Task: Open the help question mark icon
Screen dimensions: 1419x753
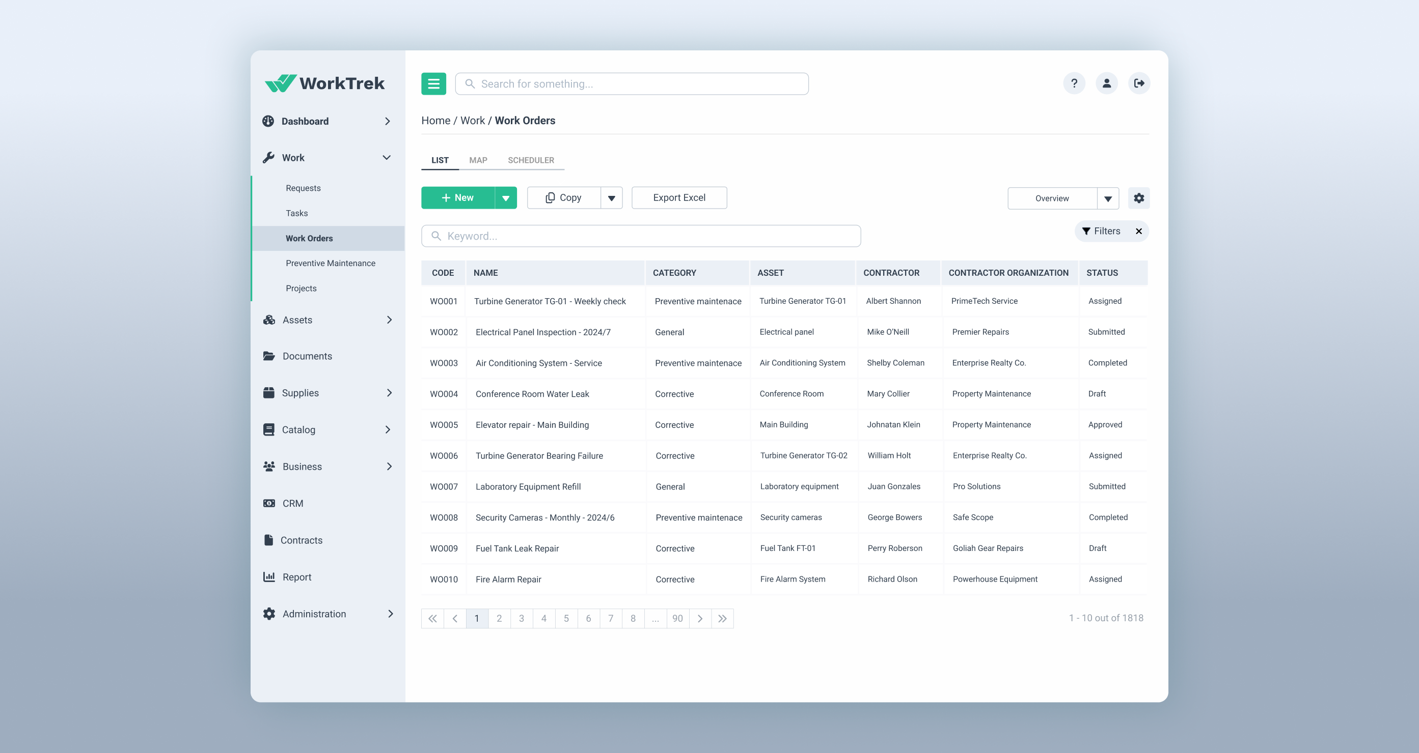Action: pyautogui.click(x=1074, y=83)
